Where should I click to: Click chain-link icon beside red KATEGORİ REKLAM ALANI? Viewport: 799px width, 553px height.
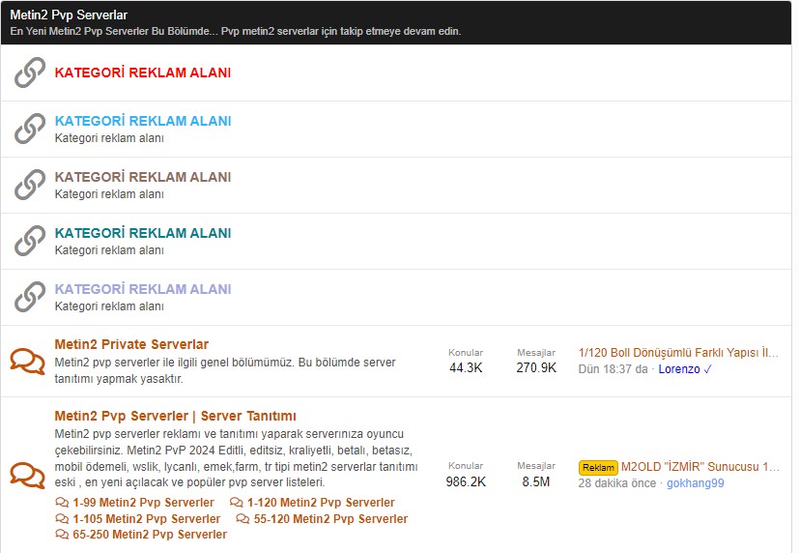(x=30, y=73)
